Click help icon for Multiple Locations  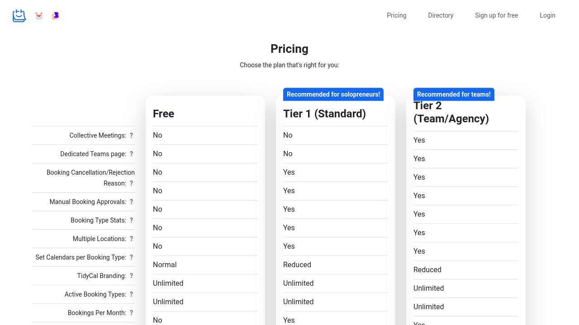131,239
